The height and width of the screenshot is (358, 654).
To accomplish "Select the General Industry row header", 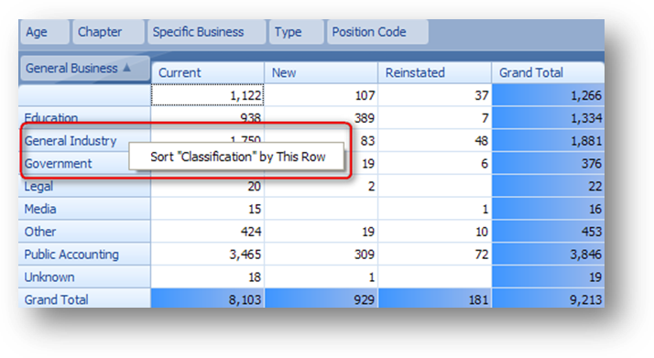I will pyautogui.click(x=84, y=140).
